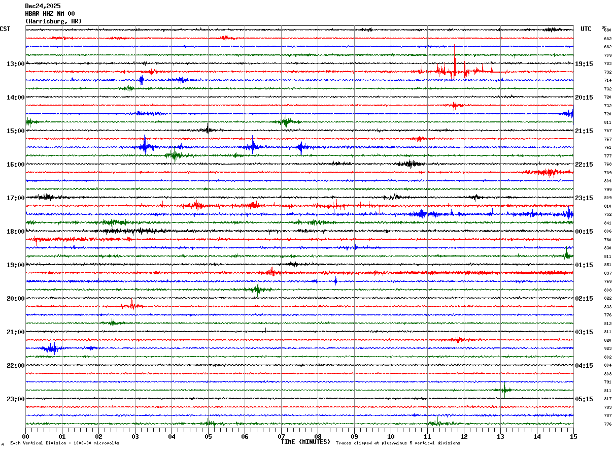
Task: Click the DC offset value 923
Action: coord(607,349)
